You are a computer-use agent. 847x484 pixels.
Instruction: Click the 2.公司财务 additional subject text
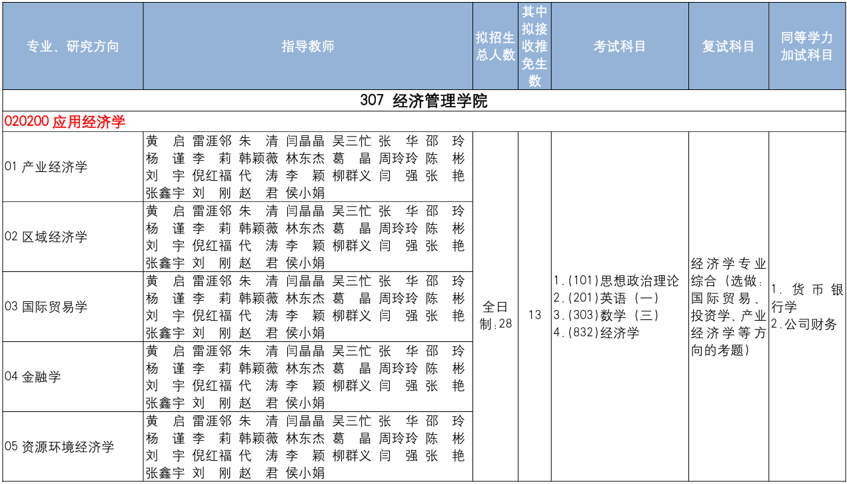tap(804, 324)
